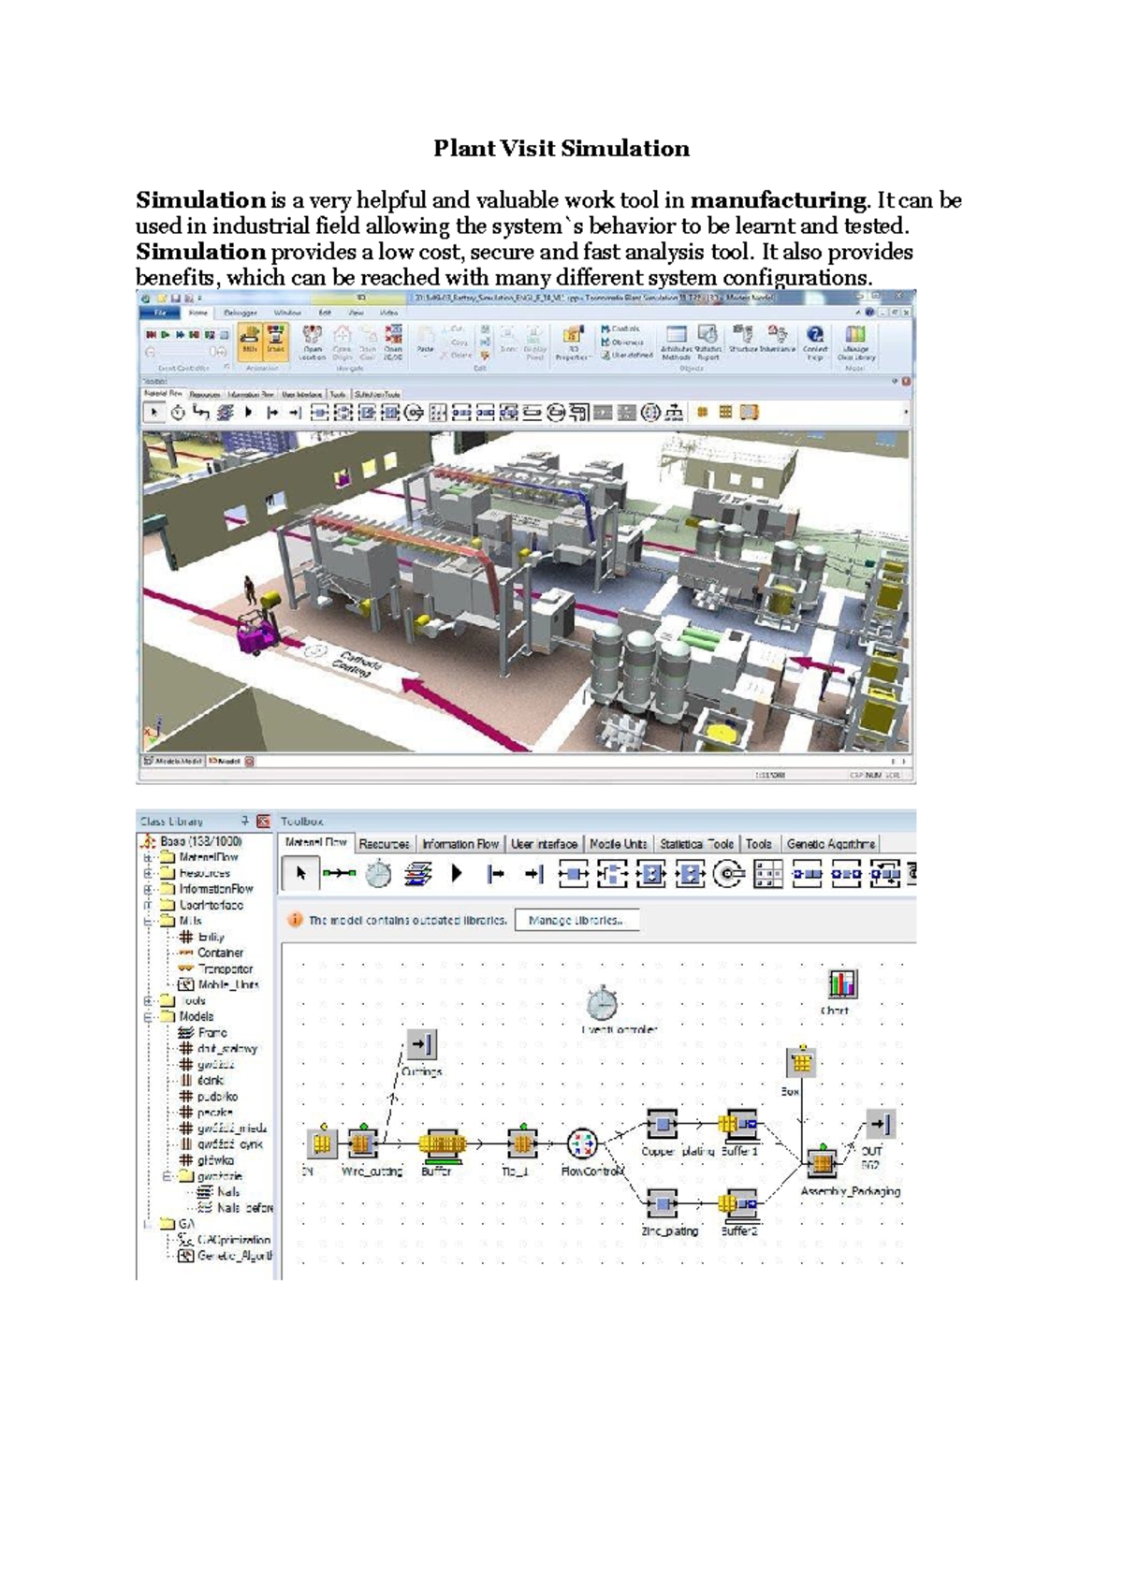
Task: Select the yellow Buffer conveyor object
Action: [x=442, y=1143]
